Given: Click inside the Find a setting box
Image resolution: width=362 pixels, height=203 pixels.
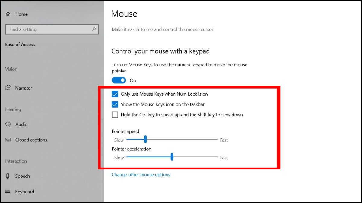Looking at the screenshot, I should point(45,29).
